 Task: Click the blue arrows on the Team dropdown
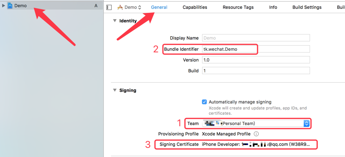coord(306,123)
